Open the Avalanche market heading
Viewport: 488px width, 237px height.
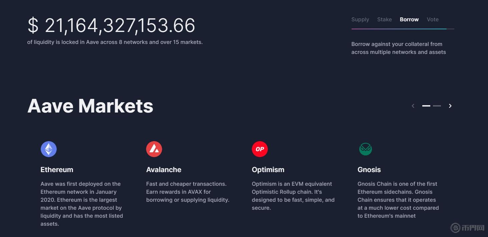(164, 170)
